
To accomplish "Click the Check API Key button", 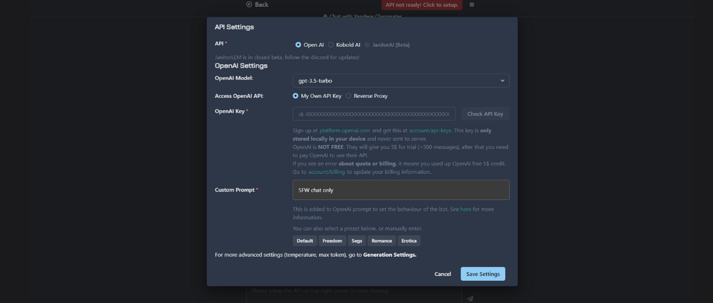I will point(485,114).
